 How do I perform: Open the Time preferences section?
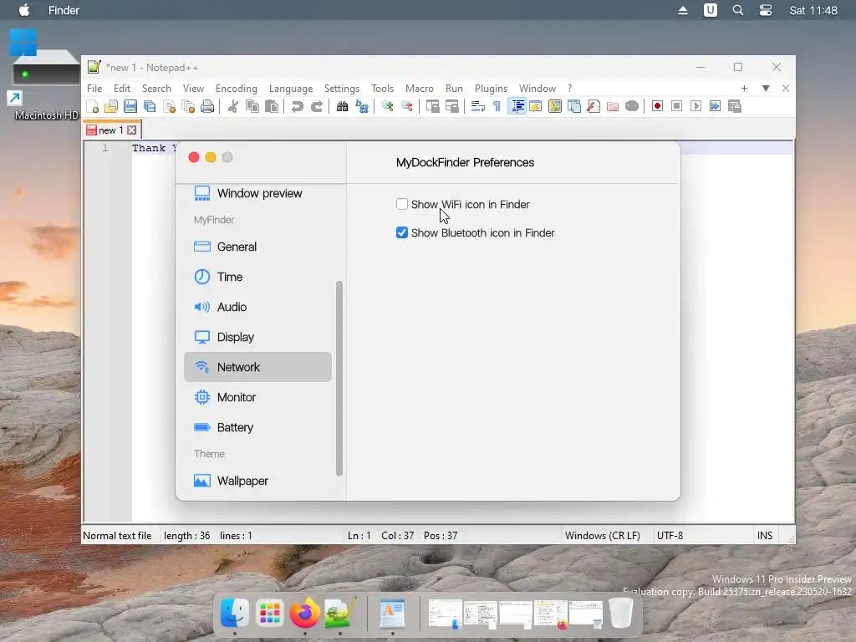click(257, 277)
